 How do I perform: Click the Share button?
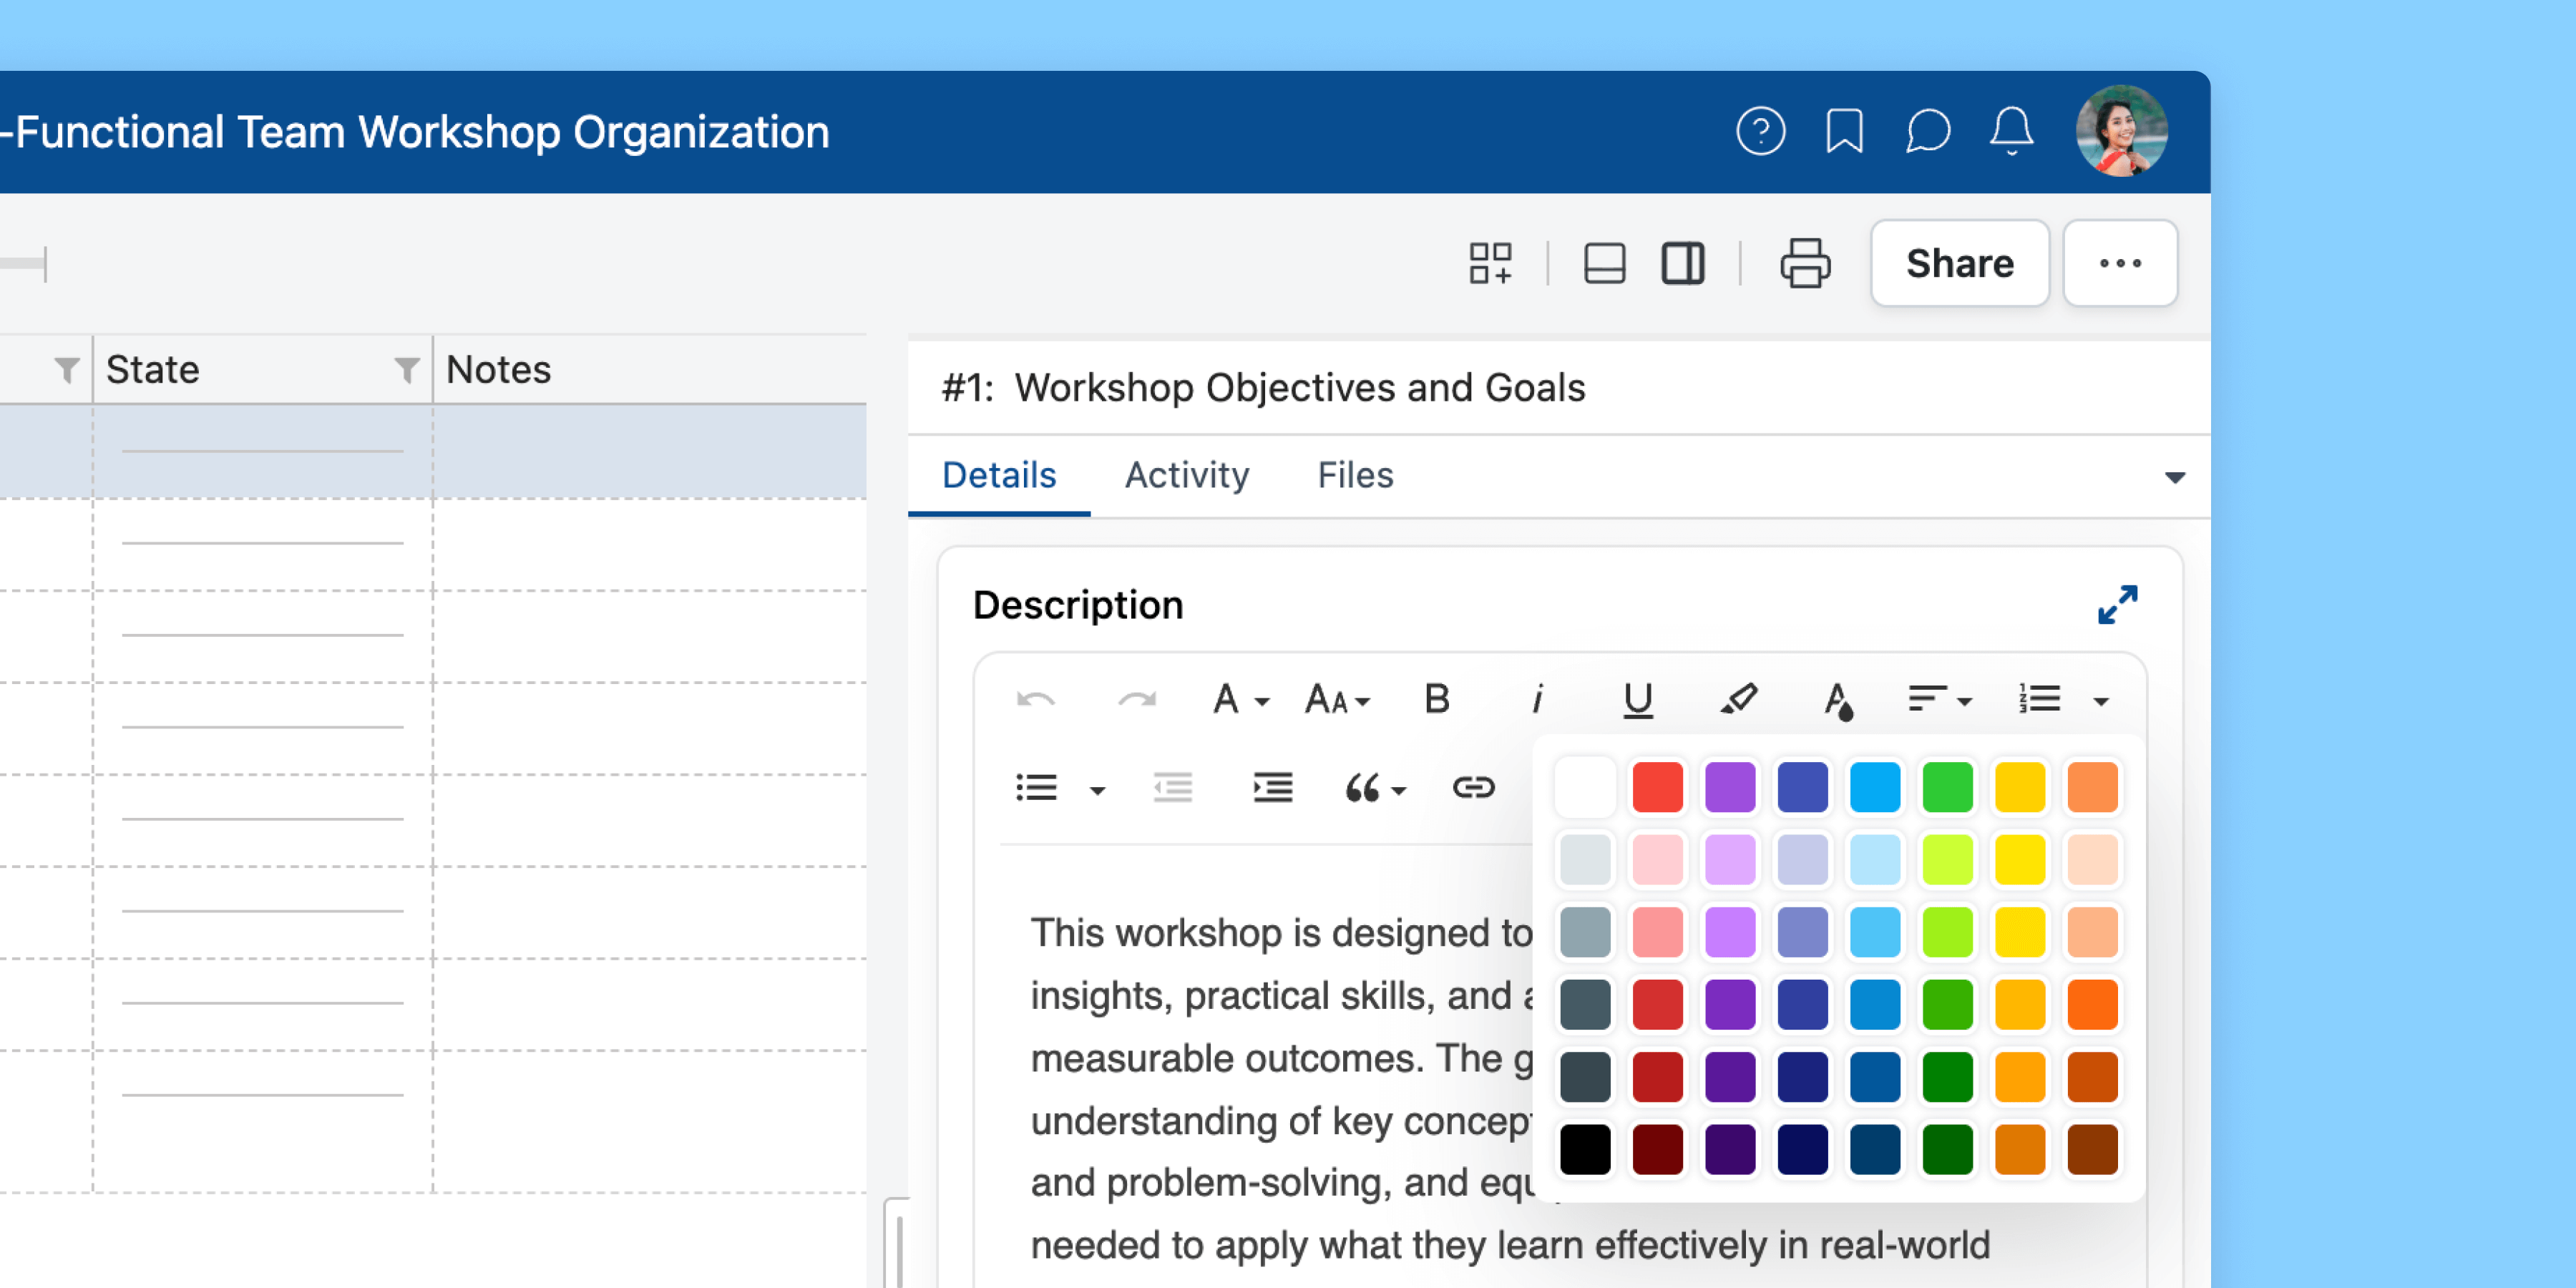pyautogui.click(x=1959, y=263)
